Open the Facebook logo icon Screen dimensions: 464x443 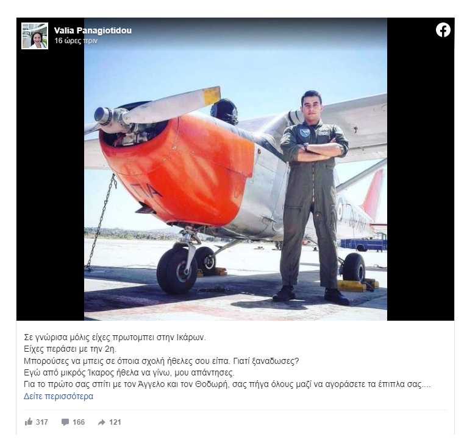pos(443,30)
